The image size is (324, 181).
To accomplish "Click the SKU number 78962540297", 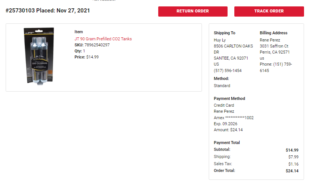I will pos(97,45).
